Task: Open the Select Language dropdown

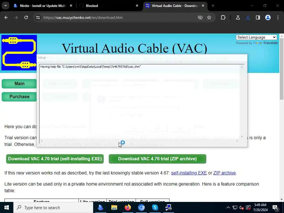Action: 257,37
